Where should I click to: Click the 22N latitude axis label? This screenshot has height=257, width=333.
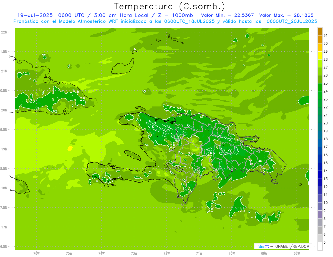click(4, 32)
